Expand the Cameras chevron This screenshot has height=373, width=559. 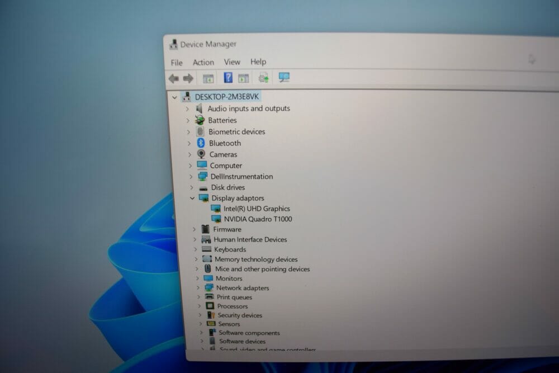190,154
